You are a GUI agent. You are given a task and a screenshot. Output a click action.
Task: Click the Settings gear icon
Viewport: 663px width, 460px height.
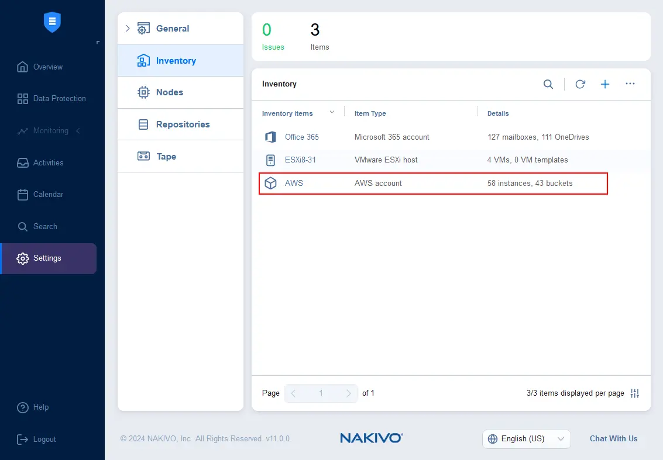coord(22,258)
